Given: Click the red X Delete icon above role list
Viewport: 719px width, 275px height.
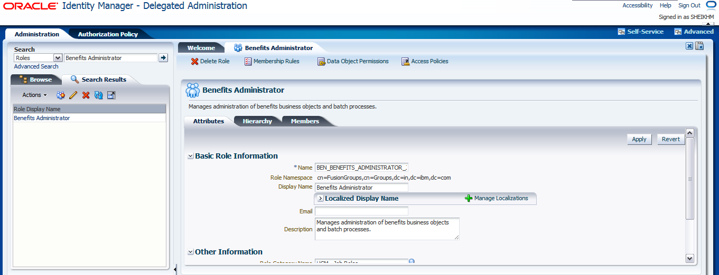Looking at the screenshot, I should [x=86, y=95].
